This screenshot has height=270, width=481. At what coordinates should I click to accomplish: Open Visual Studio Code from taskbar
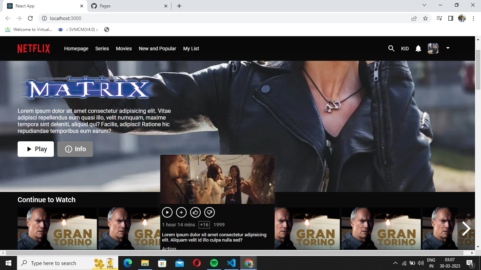231,263
